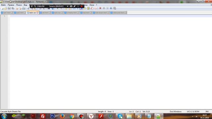Click the Open file toolbar icon

point(6,8)
